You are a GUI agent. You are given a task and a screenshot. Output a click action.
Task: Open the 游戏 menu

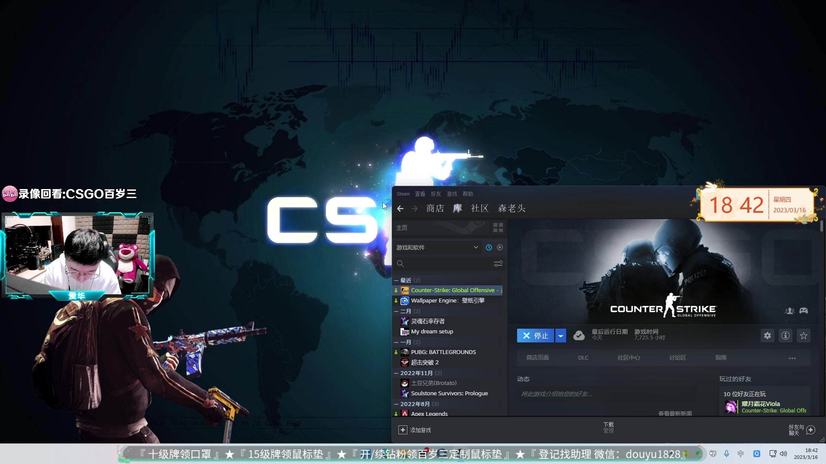point(452,194)
